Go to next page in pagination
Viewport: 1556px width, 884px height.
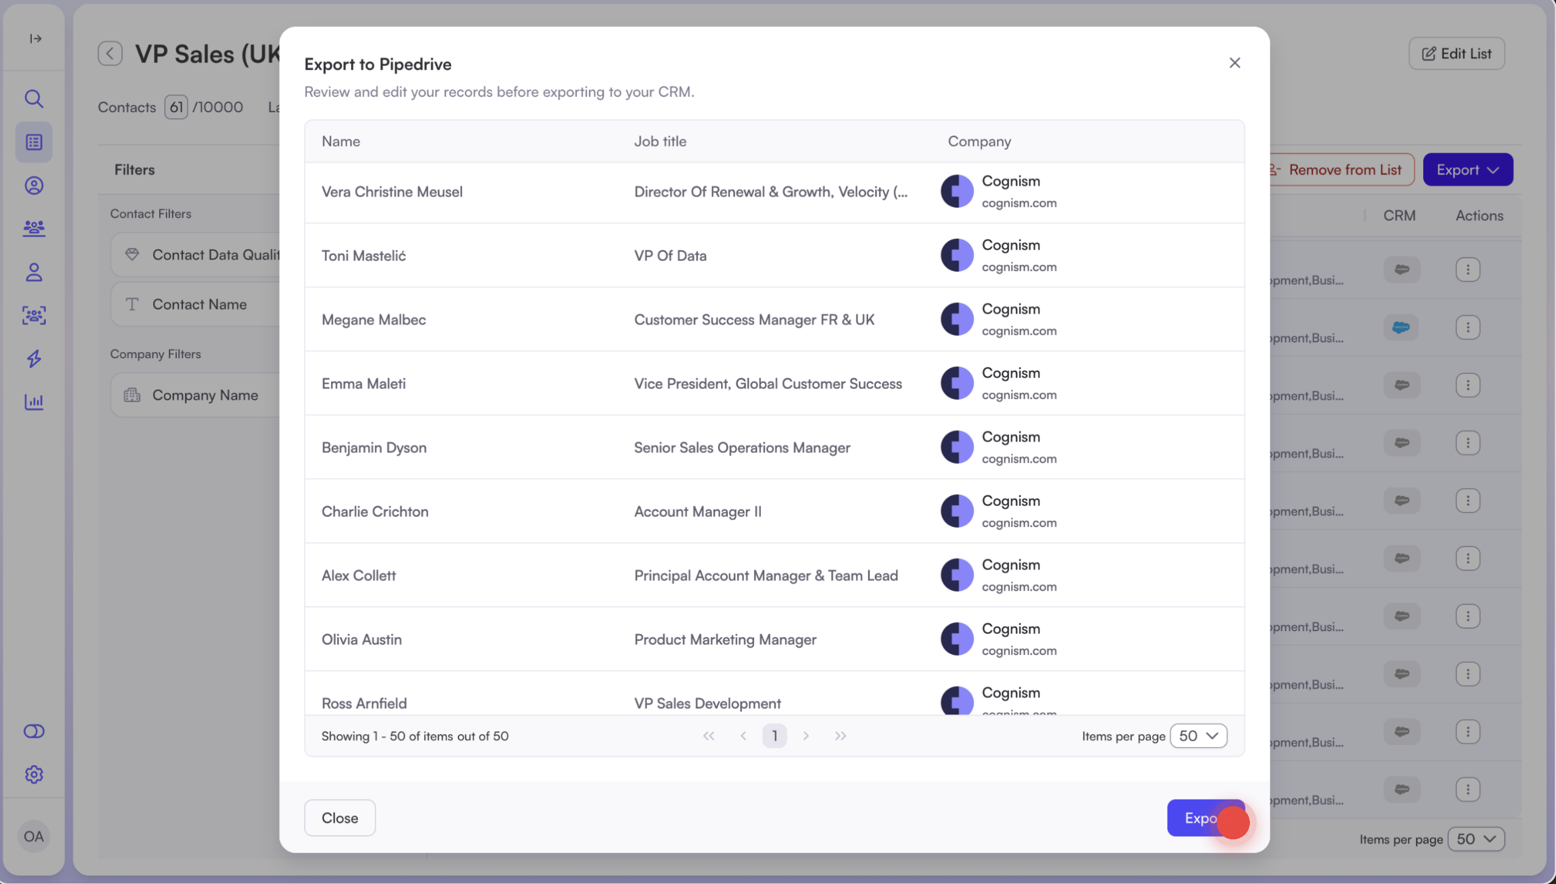806,736
